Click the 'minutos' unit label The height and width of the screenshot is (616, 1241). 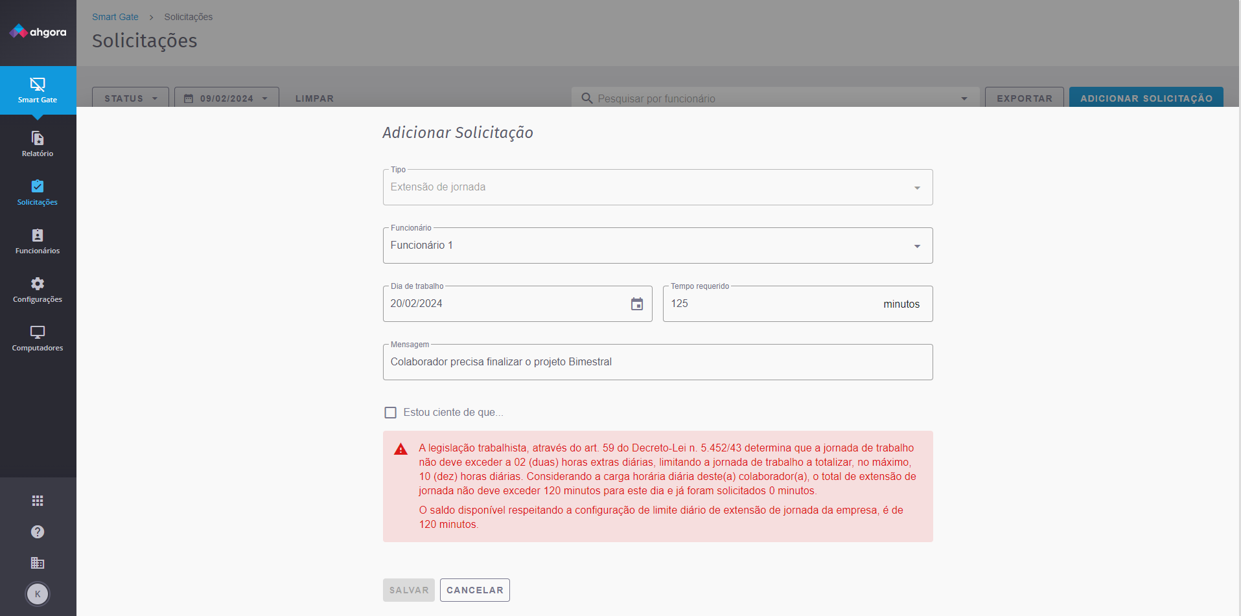click(901, 304)
